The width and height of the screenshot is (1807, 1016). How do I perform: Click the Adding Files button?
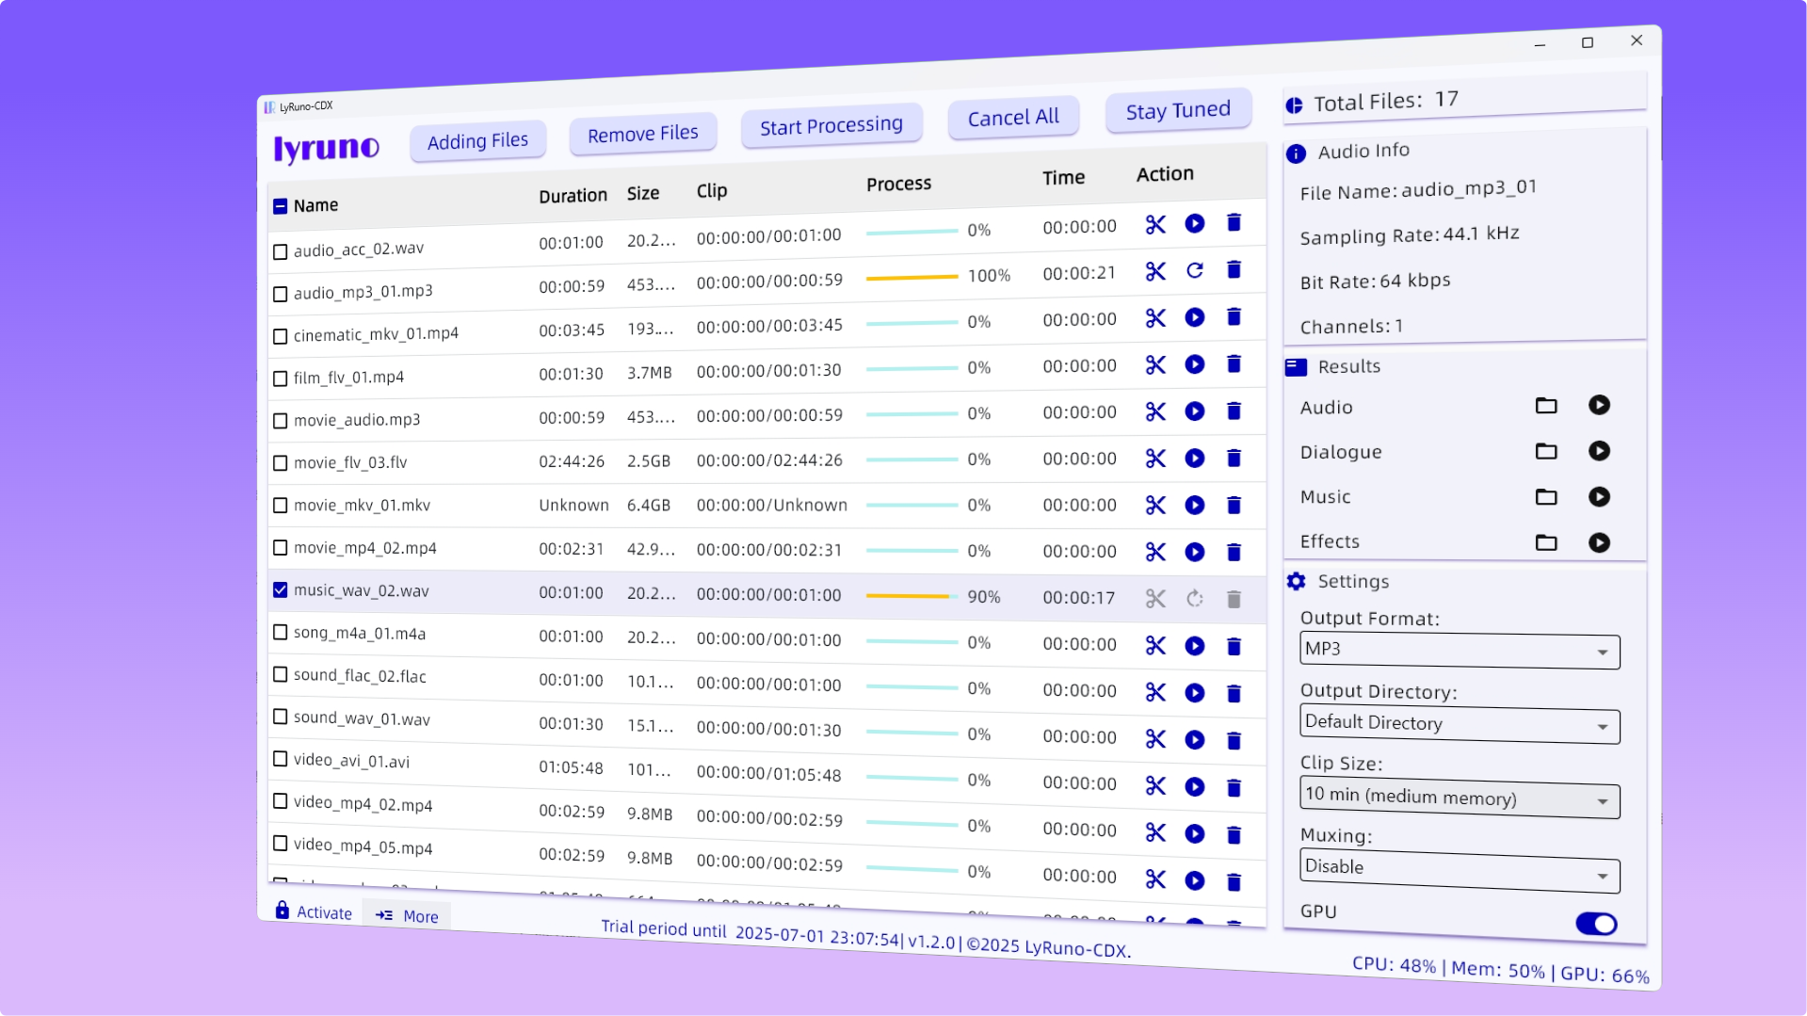pyautogui.click(x=477, y=142)
